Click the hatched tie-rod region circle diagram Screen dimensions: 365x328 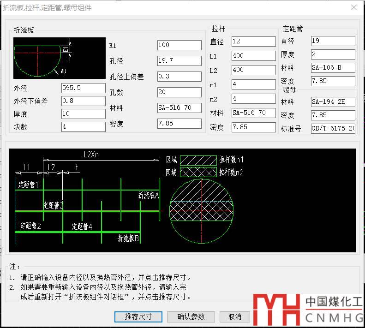[x=201, y=211]
